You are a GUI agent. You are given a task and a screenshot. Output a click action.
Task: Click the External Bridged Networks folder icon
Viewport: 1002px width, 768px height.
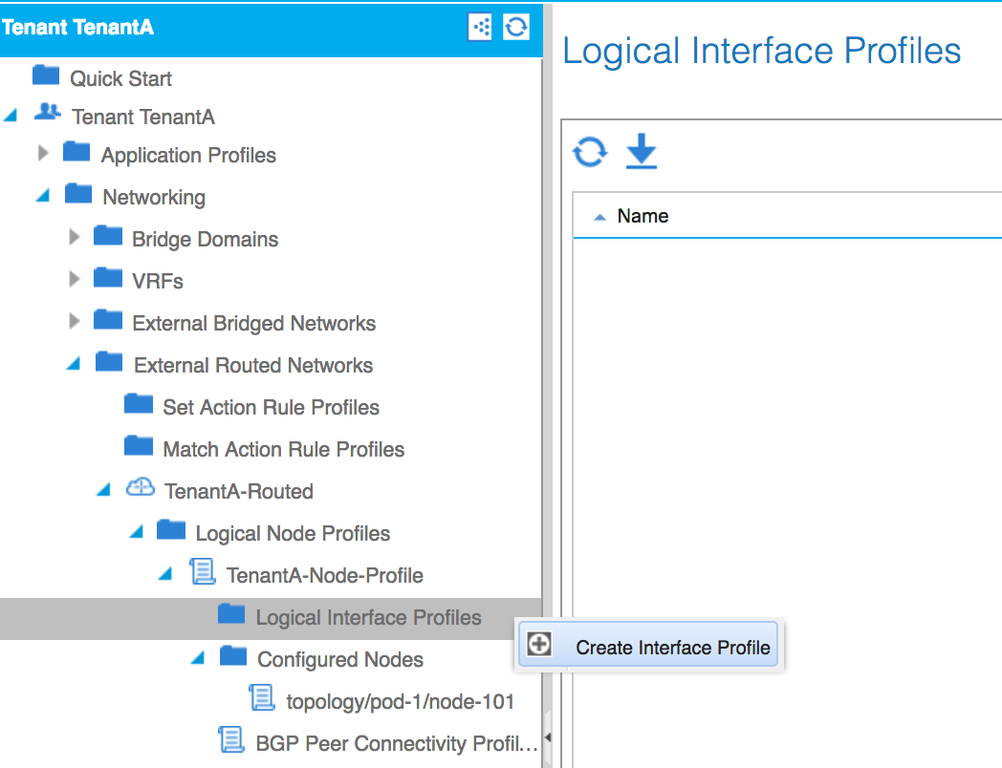pyautogui.click(x=108, y=319)
